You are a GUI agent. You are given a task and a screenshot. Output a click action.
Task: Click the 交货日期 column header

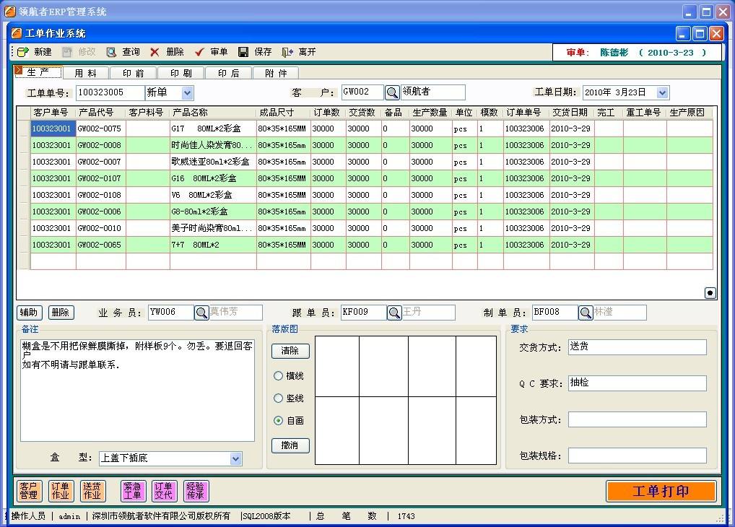(571, 113)
